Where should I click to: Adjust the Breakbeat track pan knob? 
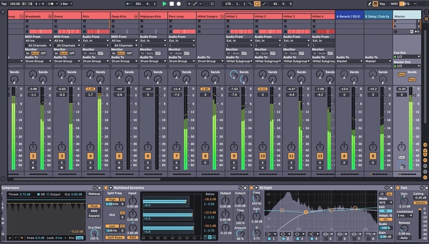pos(33,146)
